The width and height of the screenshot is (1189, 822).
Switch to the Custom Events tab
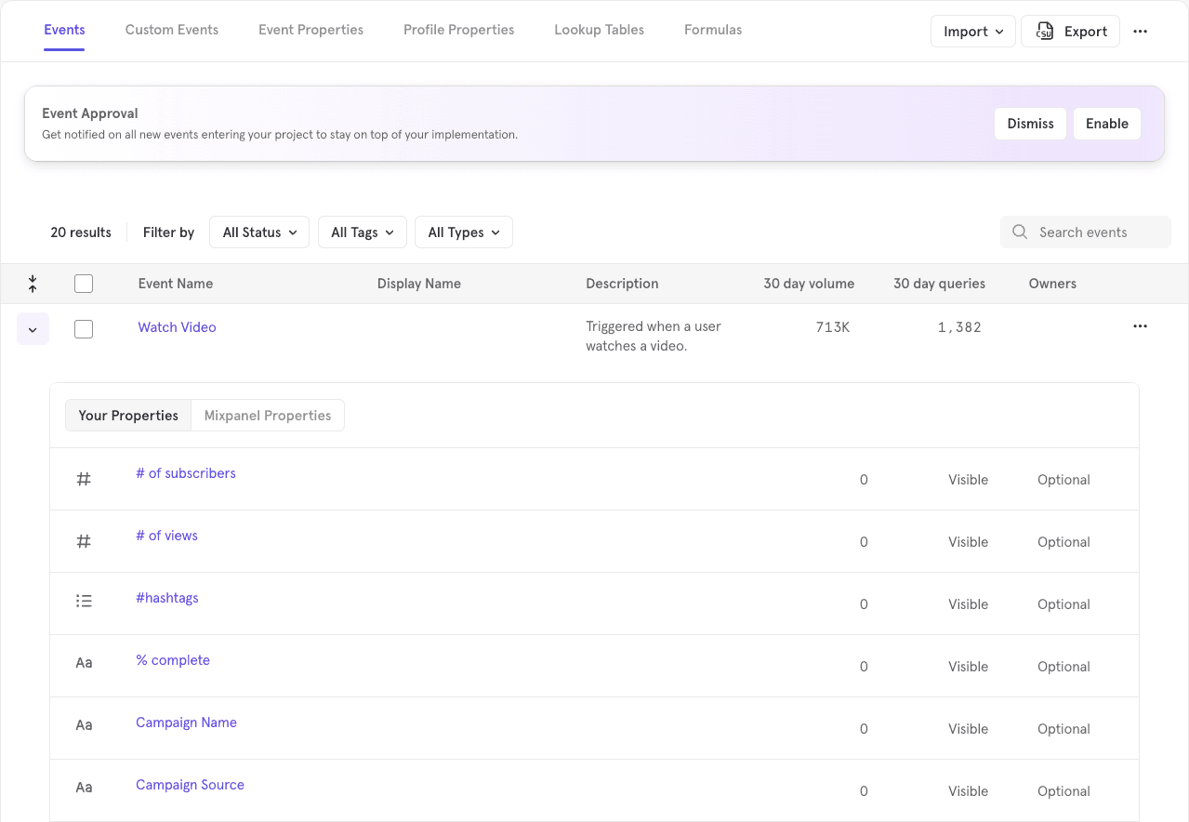pos(172,30)
